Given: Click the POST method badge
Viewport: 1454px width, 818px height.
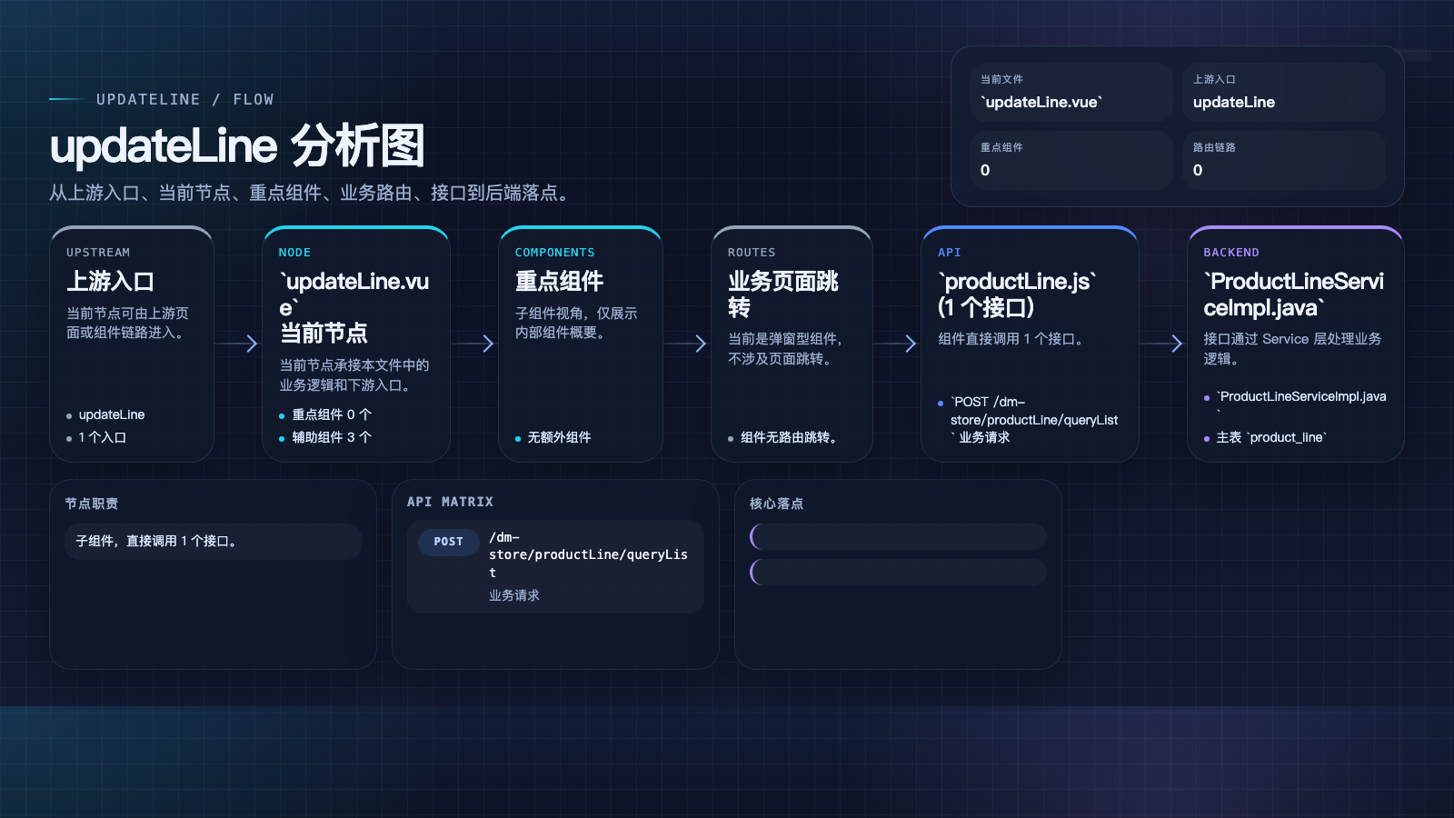Looking at the screenshot, I should (x=449, y=542).
